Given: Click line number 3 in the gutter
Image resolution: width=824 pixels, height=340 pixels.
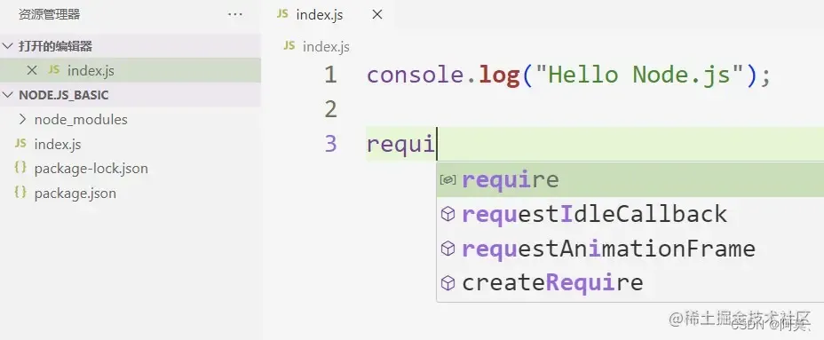Looking at the screenshot, I should point(330,144).
